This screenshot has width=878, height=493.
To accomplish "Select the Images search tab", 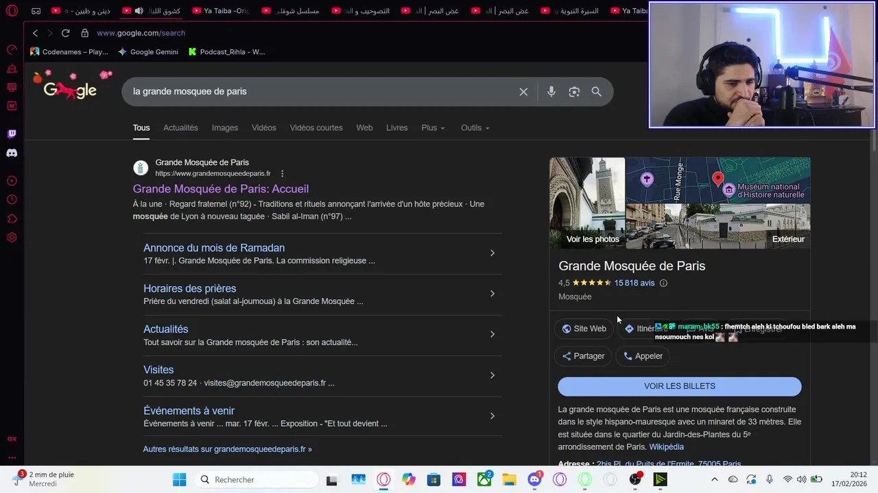I will [x=225, y=128].
